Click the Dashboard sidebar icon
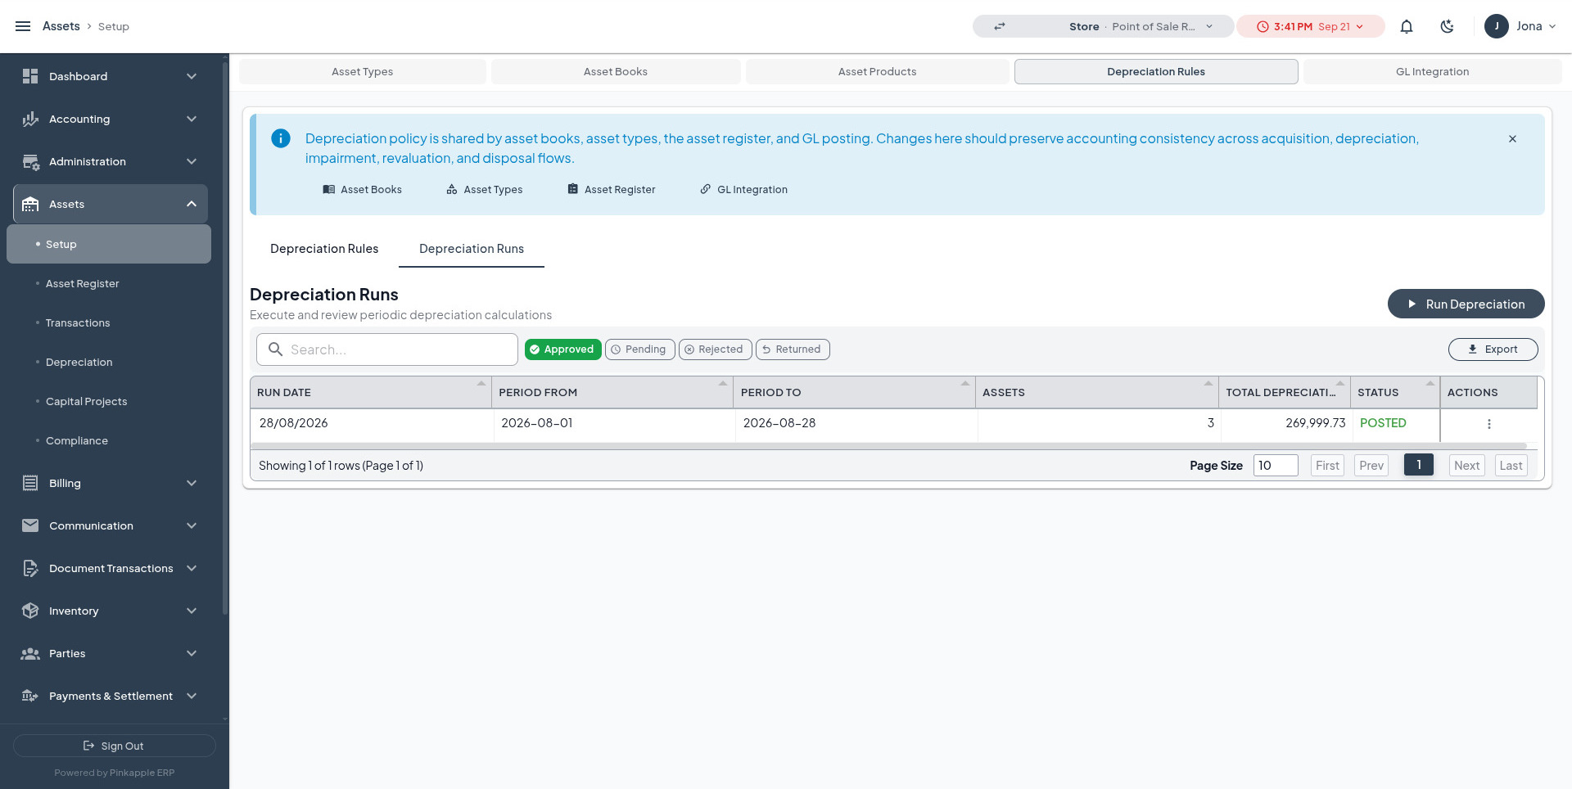The height and width of the screenshot is (789, 1572). click(30, 76)
